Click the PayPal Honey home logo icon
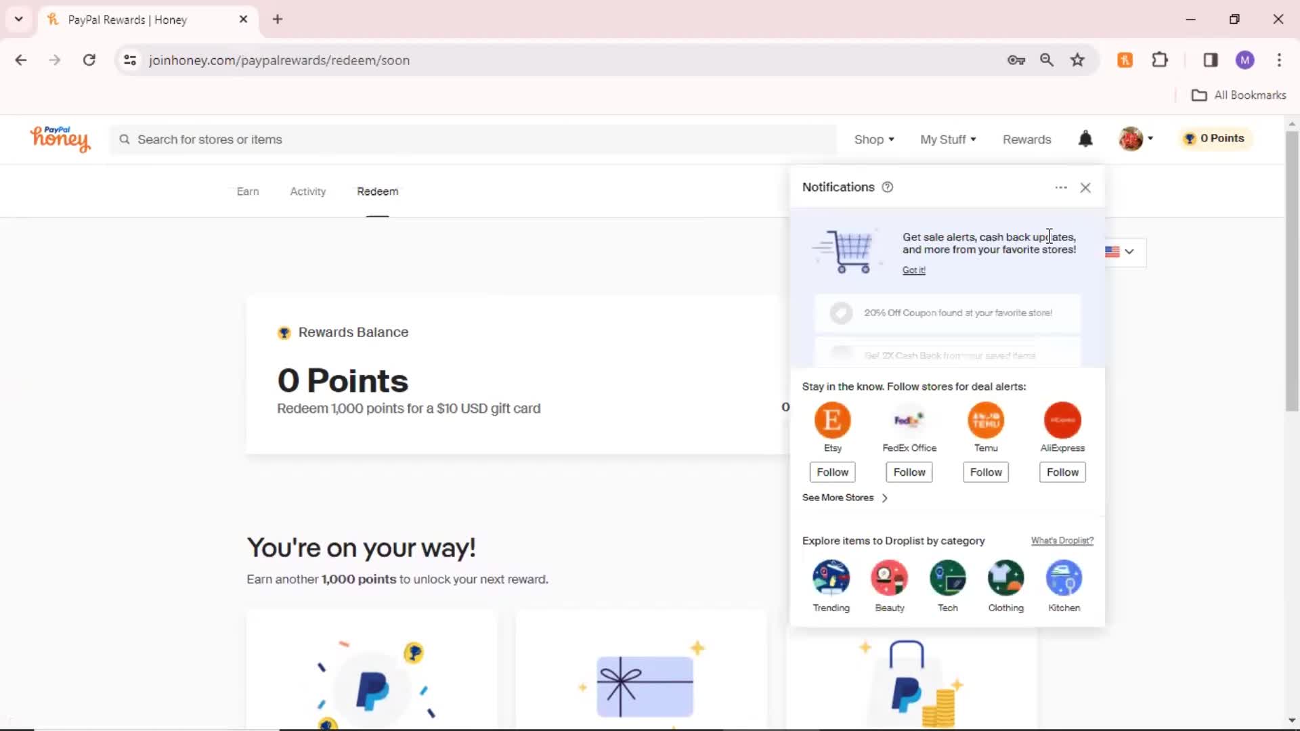Viewport: 1300px width, 731px height. pos(60,138)
